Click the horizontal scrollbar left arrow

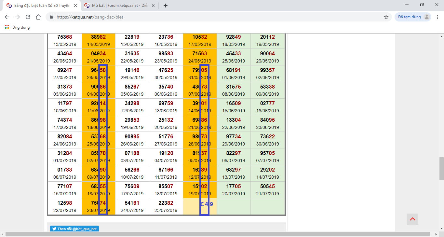(2, 234)
